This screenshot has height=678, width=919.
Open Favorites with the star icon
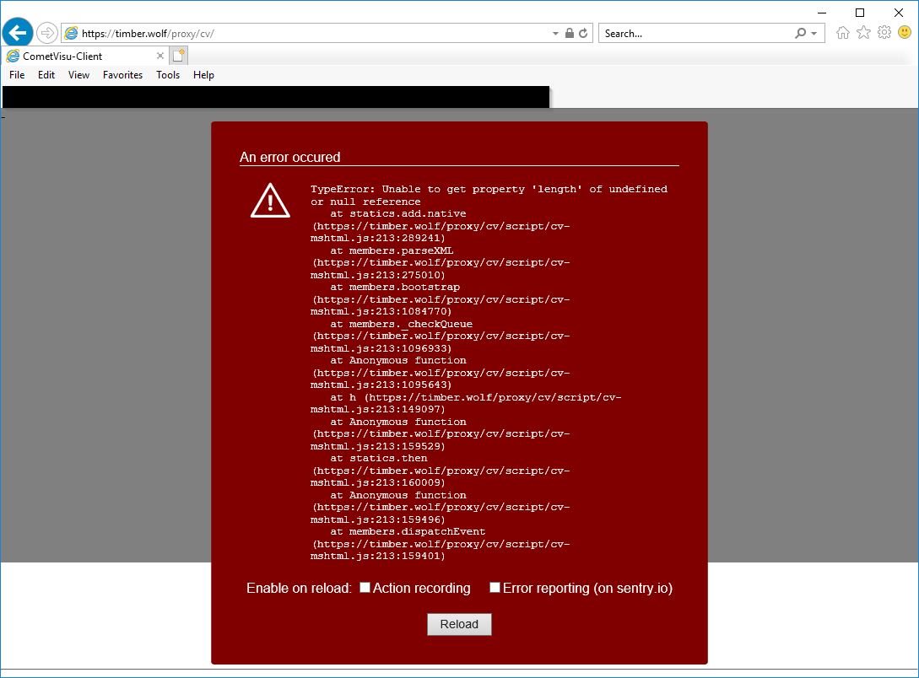(x=863, y=33)
